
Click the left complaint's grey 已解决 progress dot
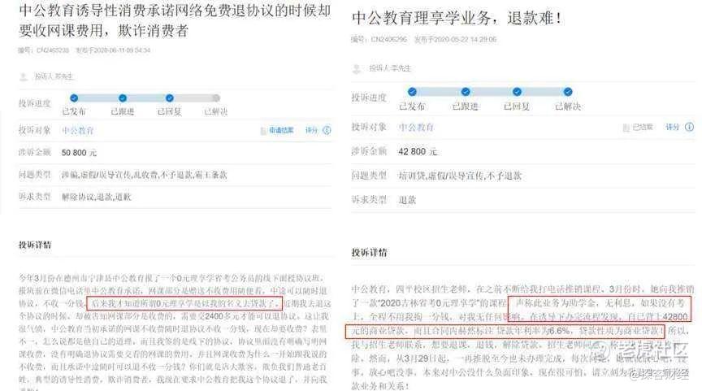point(216,98)
